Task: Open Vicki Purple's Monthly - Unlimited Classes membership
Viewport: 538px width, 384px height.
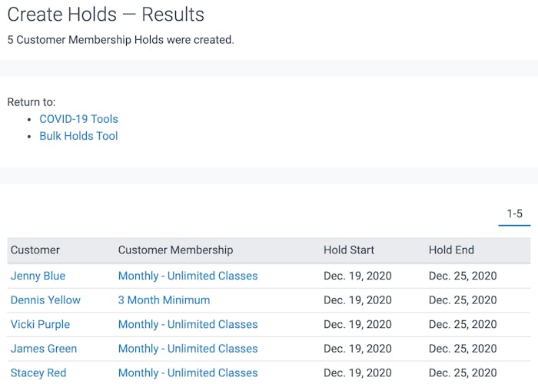Action: click(x=188, y=324)
